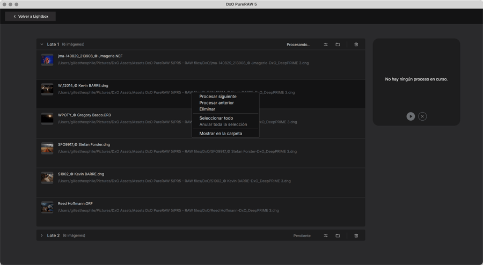Choose 'Procesar anterior' from context menu
This screenshot has height=265, width=483.
pyautogui.click(x=217, y=103)
